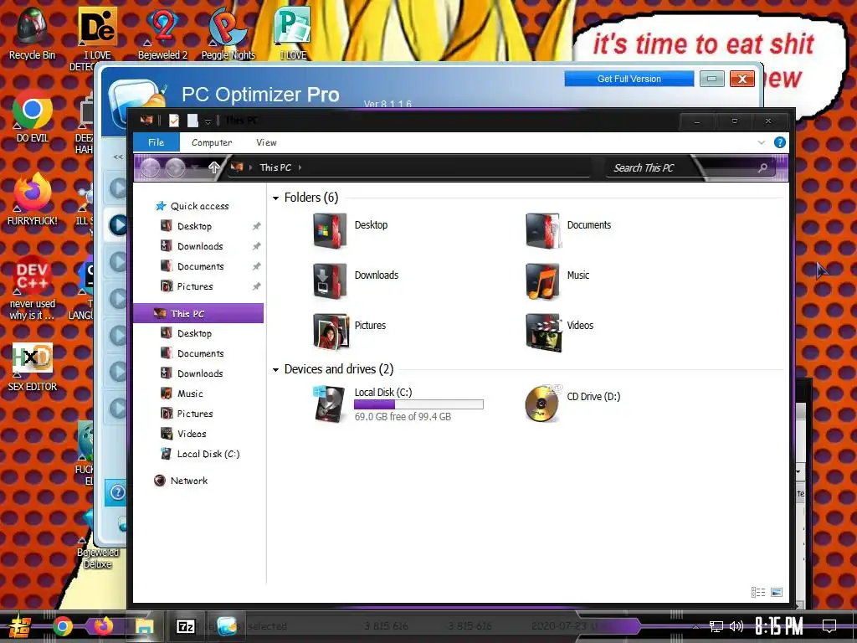The width and height of the screenshot is (857, 643).
Task: Launch Bejeweled 2 desktop shortcut
Action: point(162,33)
